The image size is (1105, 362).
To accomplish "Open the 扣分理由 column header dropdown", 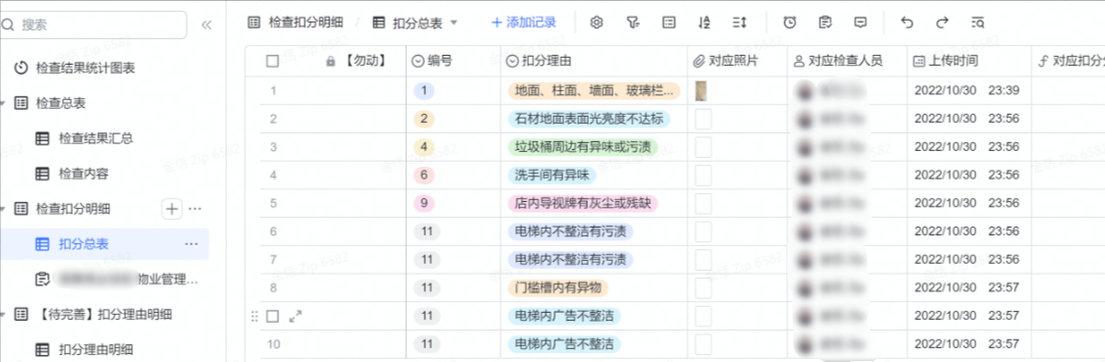I will click(x=513, y=61).
